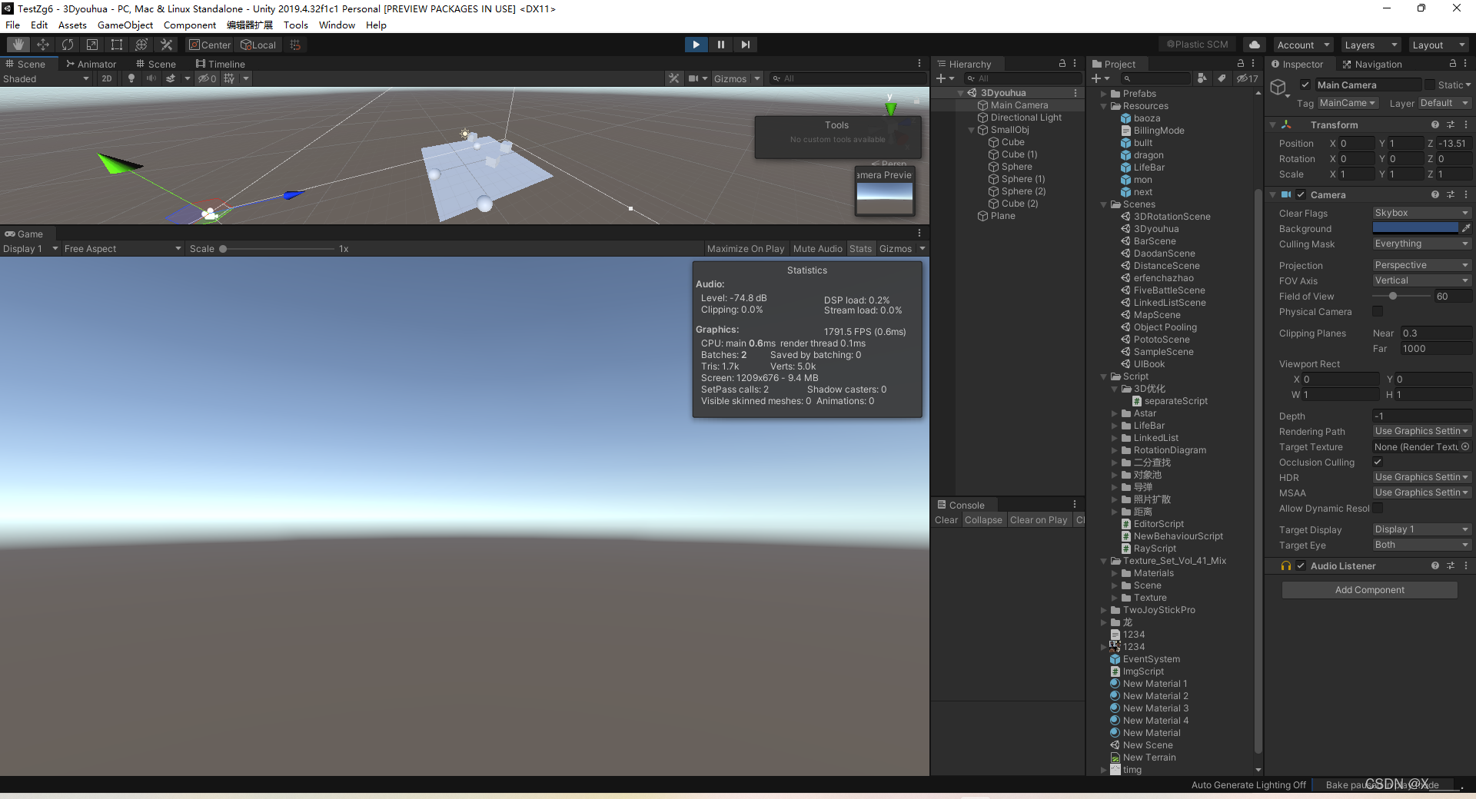The image size is (1476, 799).
Task: Toggle Static checkbox in Inspector
Action: [x=1430, y=85]
